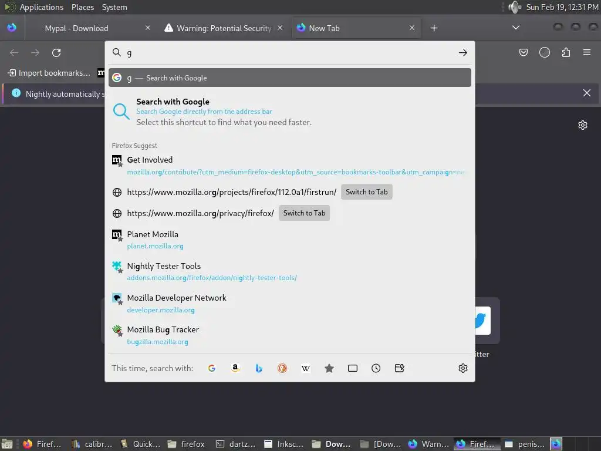
Task: Open the Applications menu
Action: (x=42, y=7)
